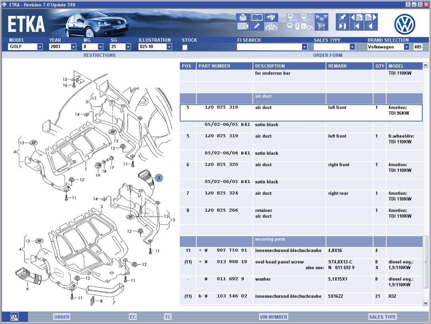Open the ETKA window system menu icon

[x=4, y=4]
